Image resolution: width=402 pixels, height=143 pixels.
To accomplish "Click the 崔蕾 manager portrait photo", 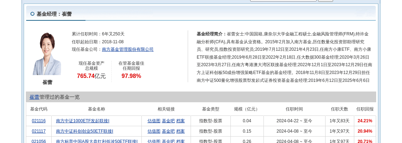I will pos(47,54).
